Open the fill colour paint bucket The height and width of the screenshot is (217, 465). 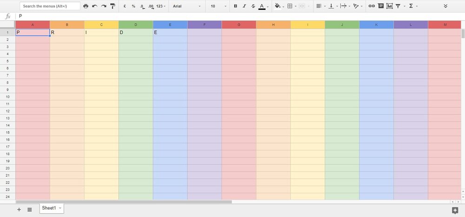[x=278, y=6]
